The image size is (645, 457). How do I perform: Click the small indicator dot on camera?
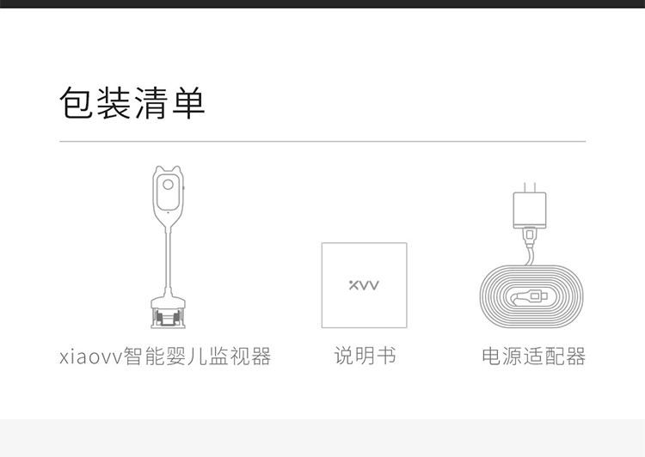168,212
